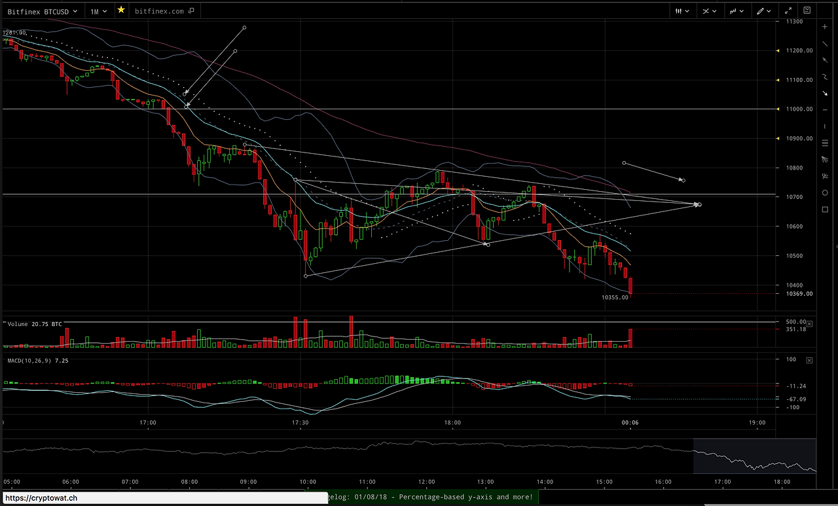Select the circle drawing tool
The height and width of the screenshot is (506, 838).
pyautogui.click(x=825, y=193)
